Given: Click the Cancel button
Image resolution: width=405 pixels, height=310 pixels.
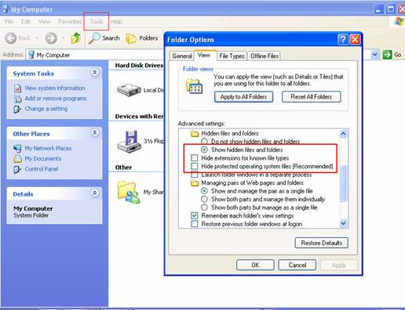Looking at the screenshot, I should tap(297, 265).
